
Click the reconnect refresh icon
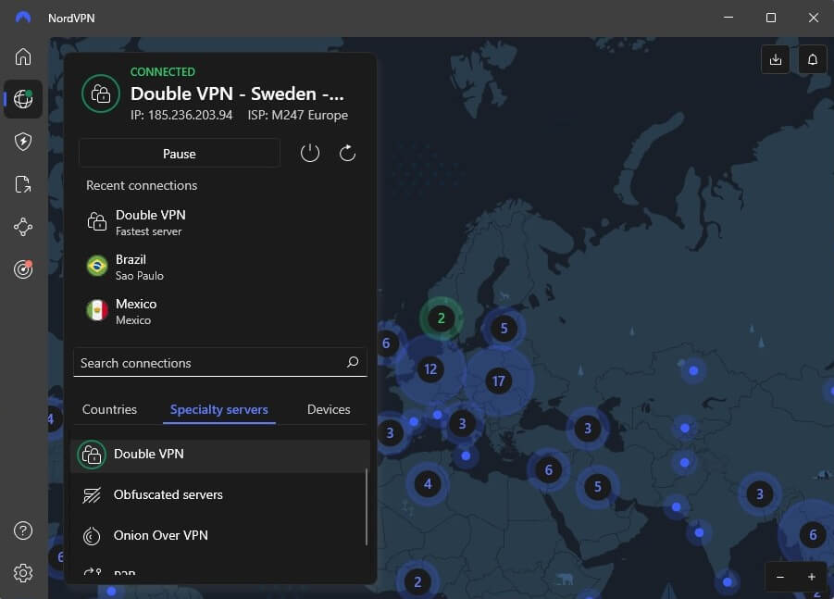347,153
